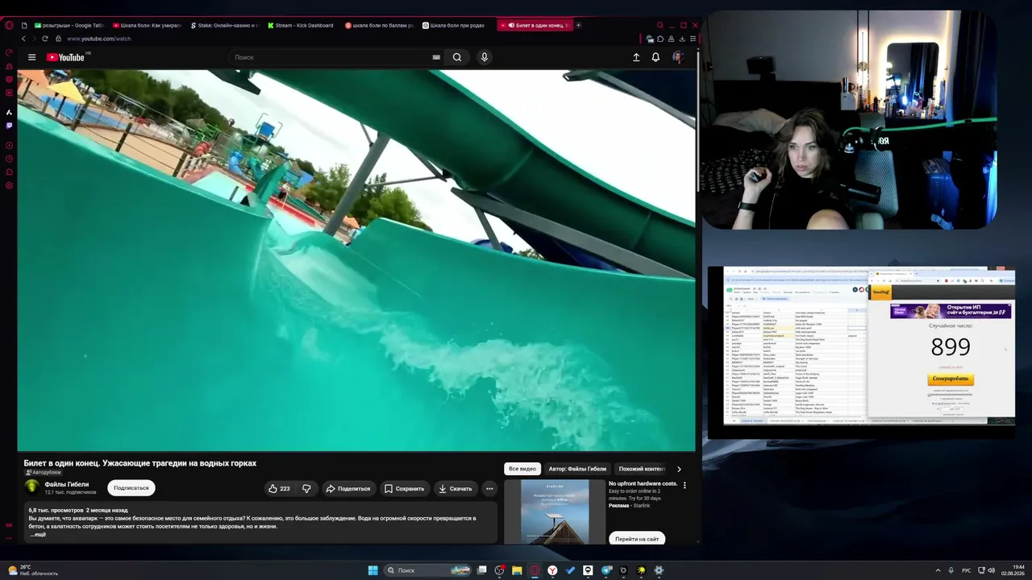
Task: Switch to the Stream - Kick Dashboard tab
Action: click(300, 25)
